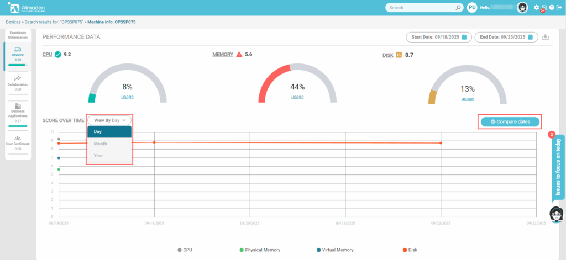Click the notifications icon with red badge
The width and height of the screenshot is (566, 260).
(x=544, y=8)
